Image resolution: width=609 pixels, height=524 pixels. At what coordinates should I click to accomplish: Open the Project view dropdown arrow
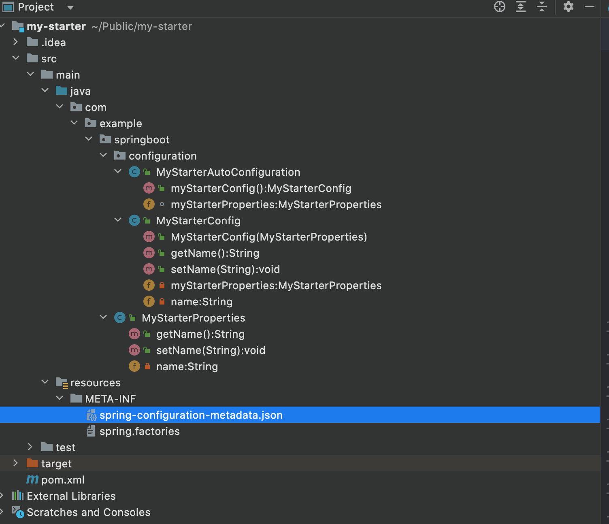click(x=70, y=7)
